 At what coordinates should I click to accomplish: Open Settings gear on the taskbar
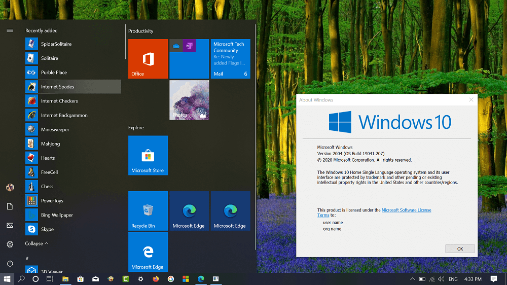140,278
